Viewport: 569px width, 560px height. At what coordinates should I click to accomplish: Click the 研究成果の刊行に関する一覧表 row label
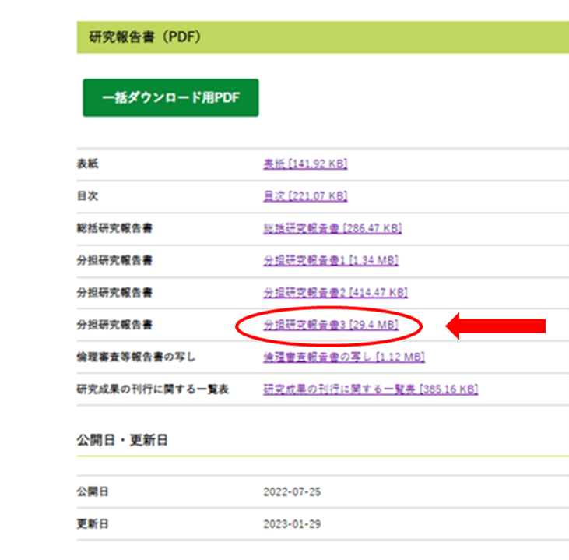click(x=152, y=389)
